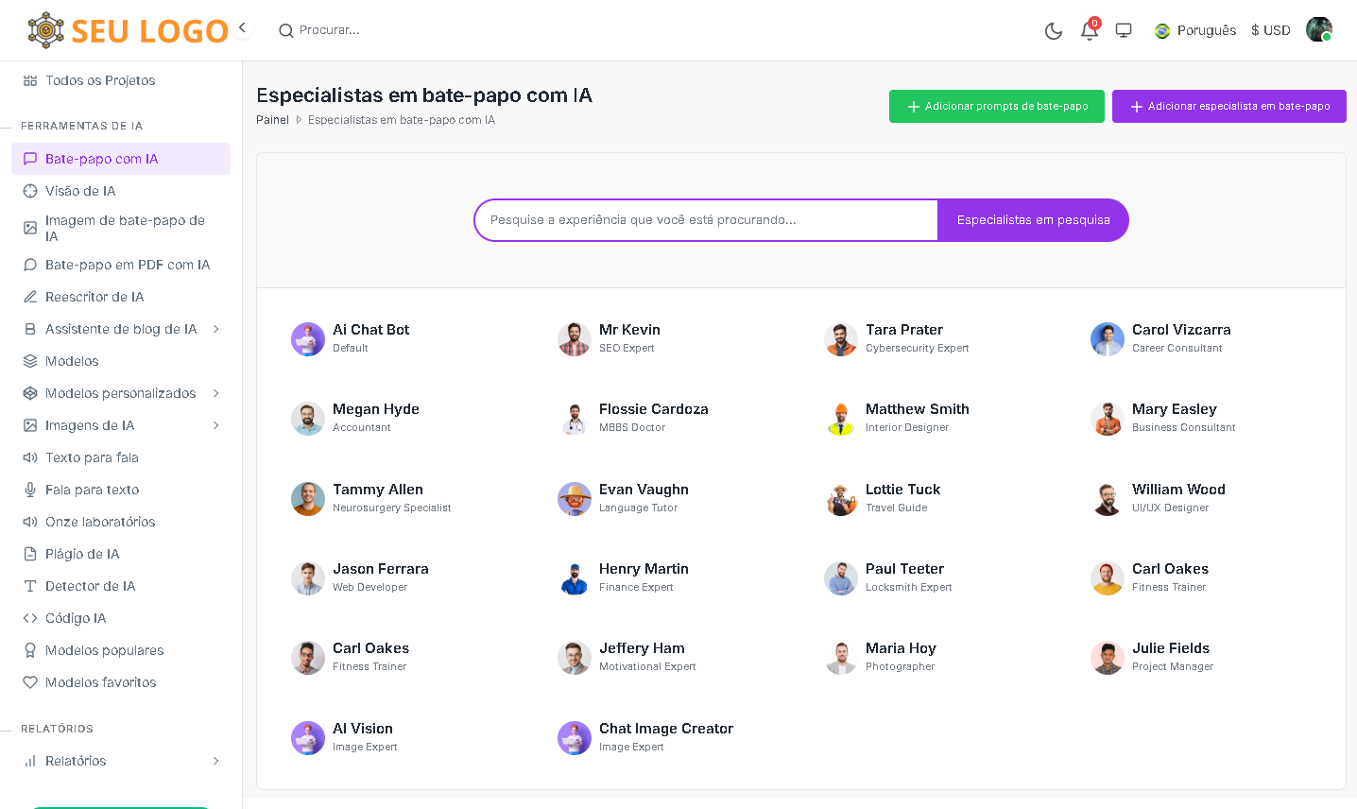Click Adicionar prompts de bate-papo button
Image resolution: width=1357 pixels, height=809 pixels.
point(996,107)
